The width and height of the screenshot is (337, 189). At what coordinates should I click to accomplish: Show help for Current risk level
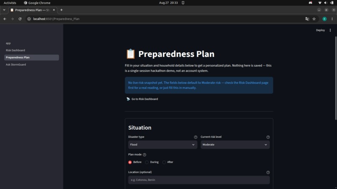[268, 137]
